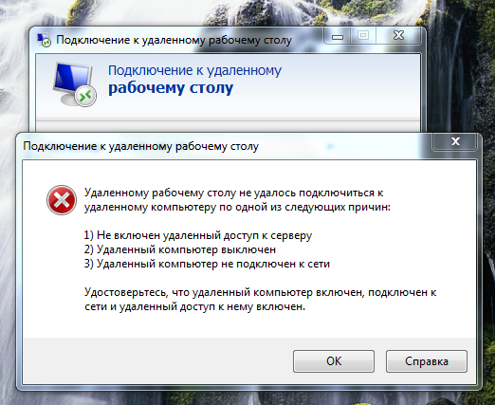Viewport: 495px width, 405px height.
Task: Click bold banner heading "рабочему столу"
Action: point(171,88)
